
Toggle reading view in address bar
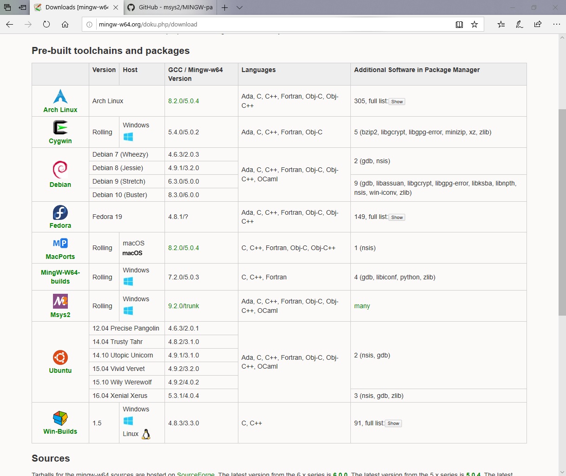tap(459, 25)
